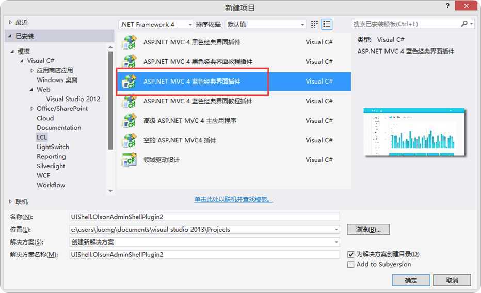Click the 名称 project name field

204,217
